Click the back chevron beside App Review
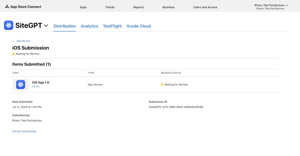The width and height of the screenshot is (300, 156). click(x=13, y=41)
